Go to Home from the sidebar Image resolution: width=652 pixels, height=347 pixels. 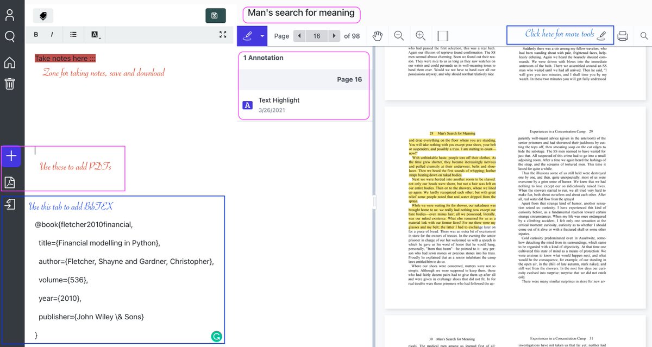10,62
